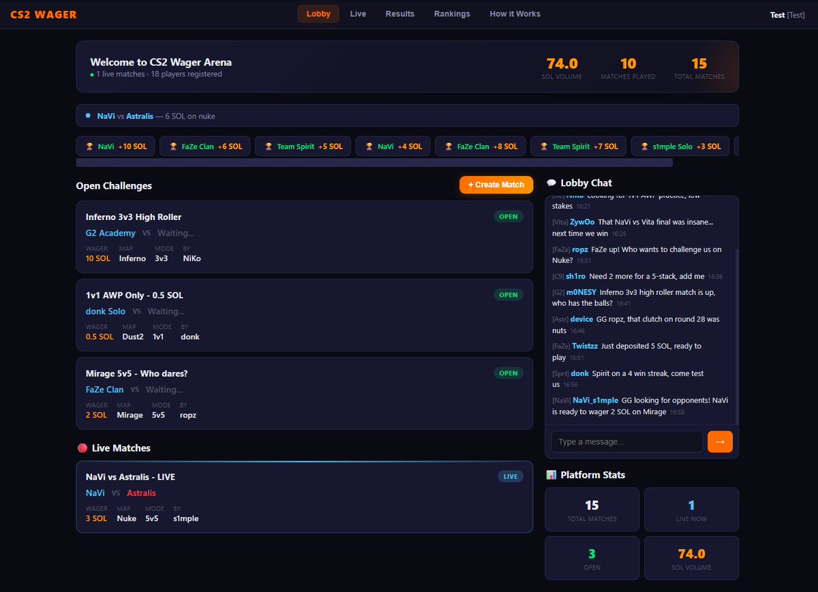
Task: Click trophy icon on FaZe Clan +8 SOL
Action: pyautogui.click(x=449, y=146)
